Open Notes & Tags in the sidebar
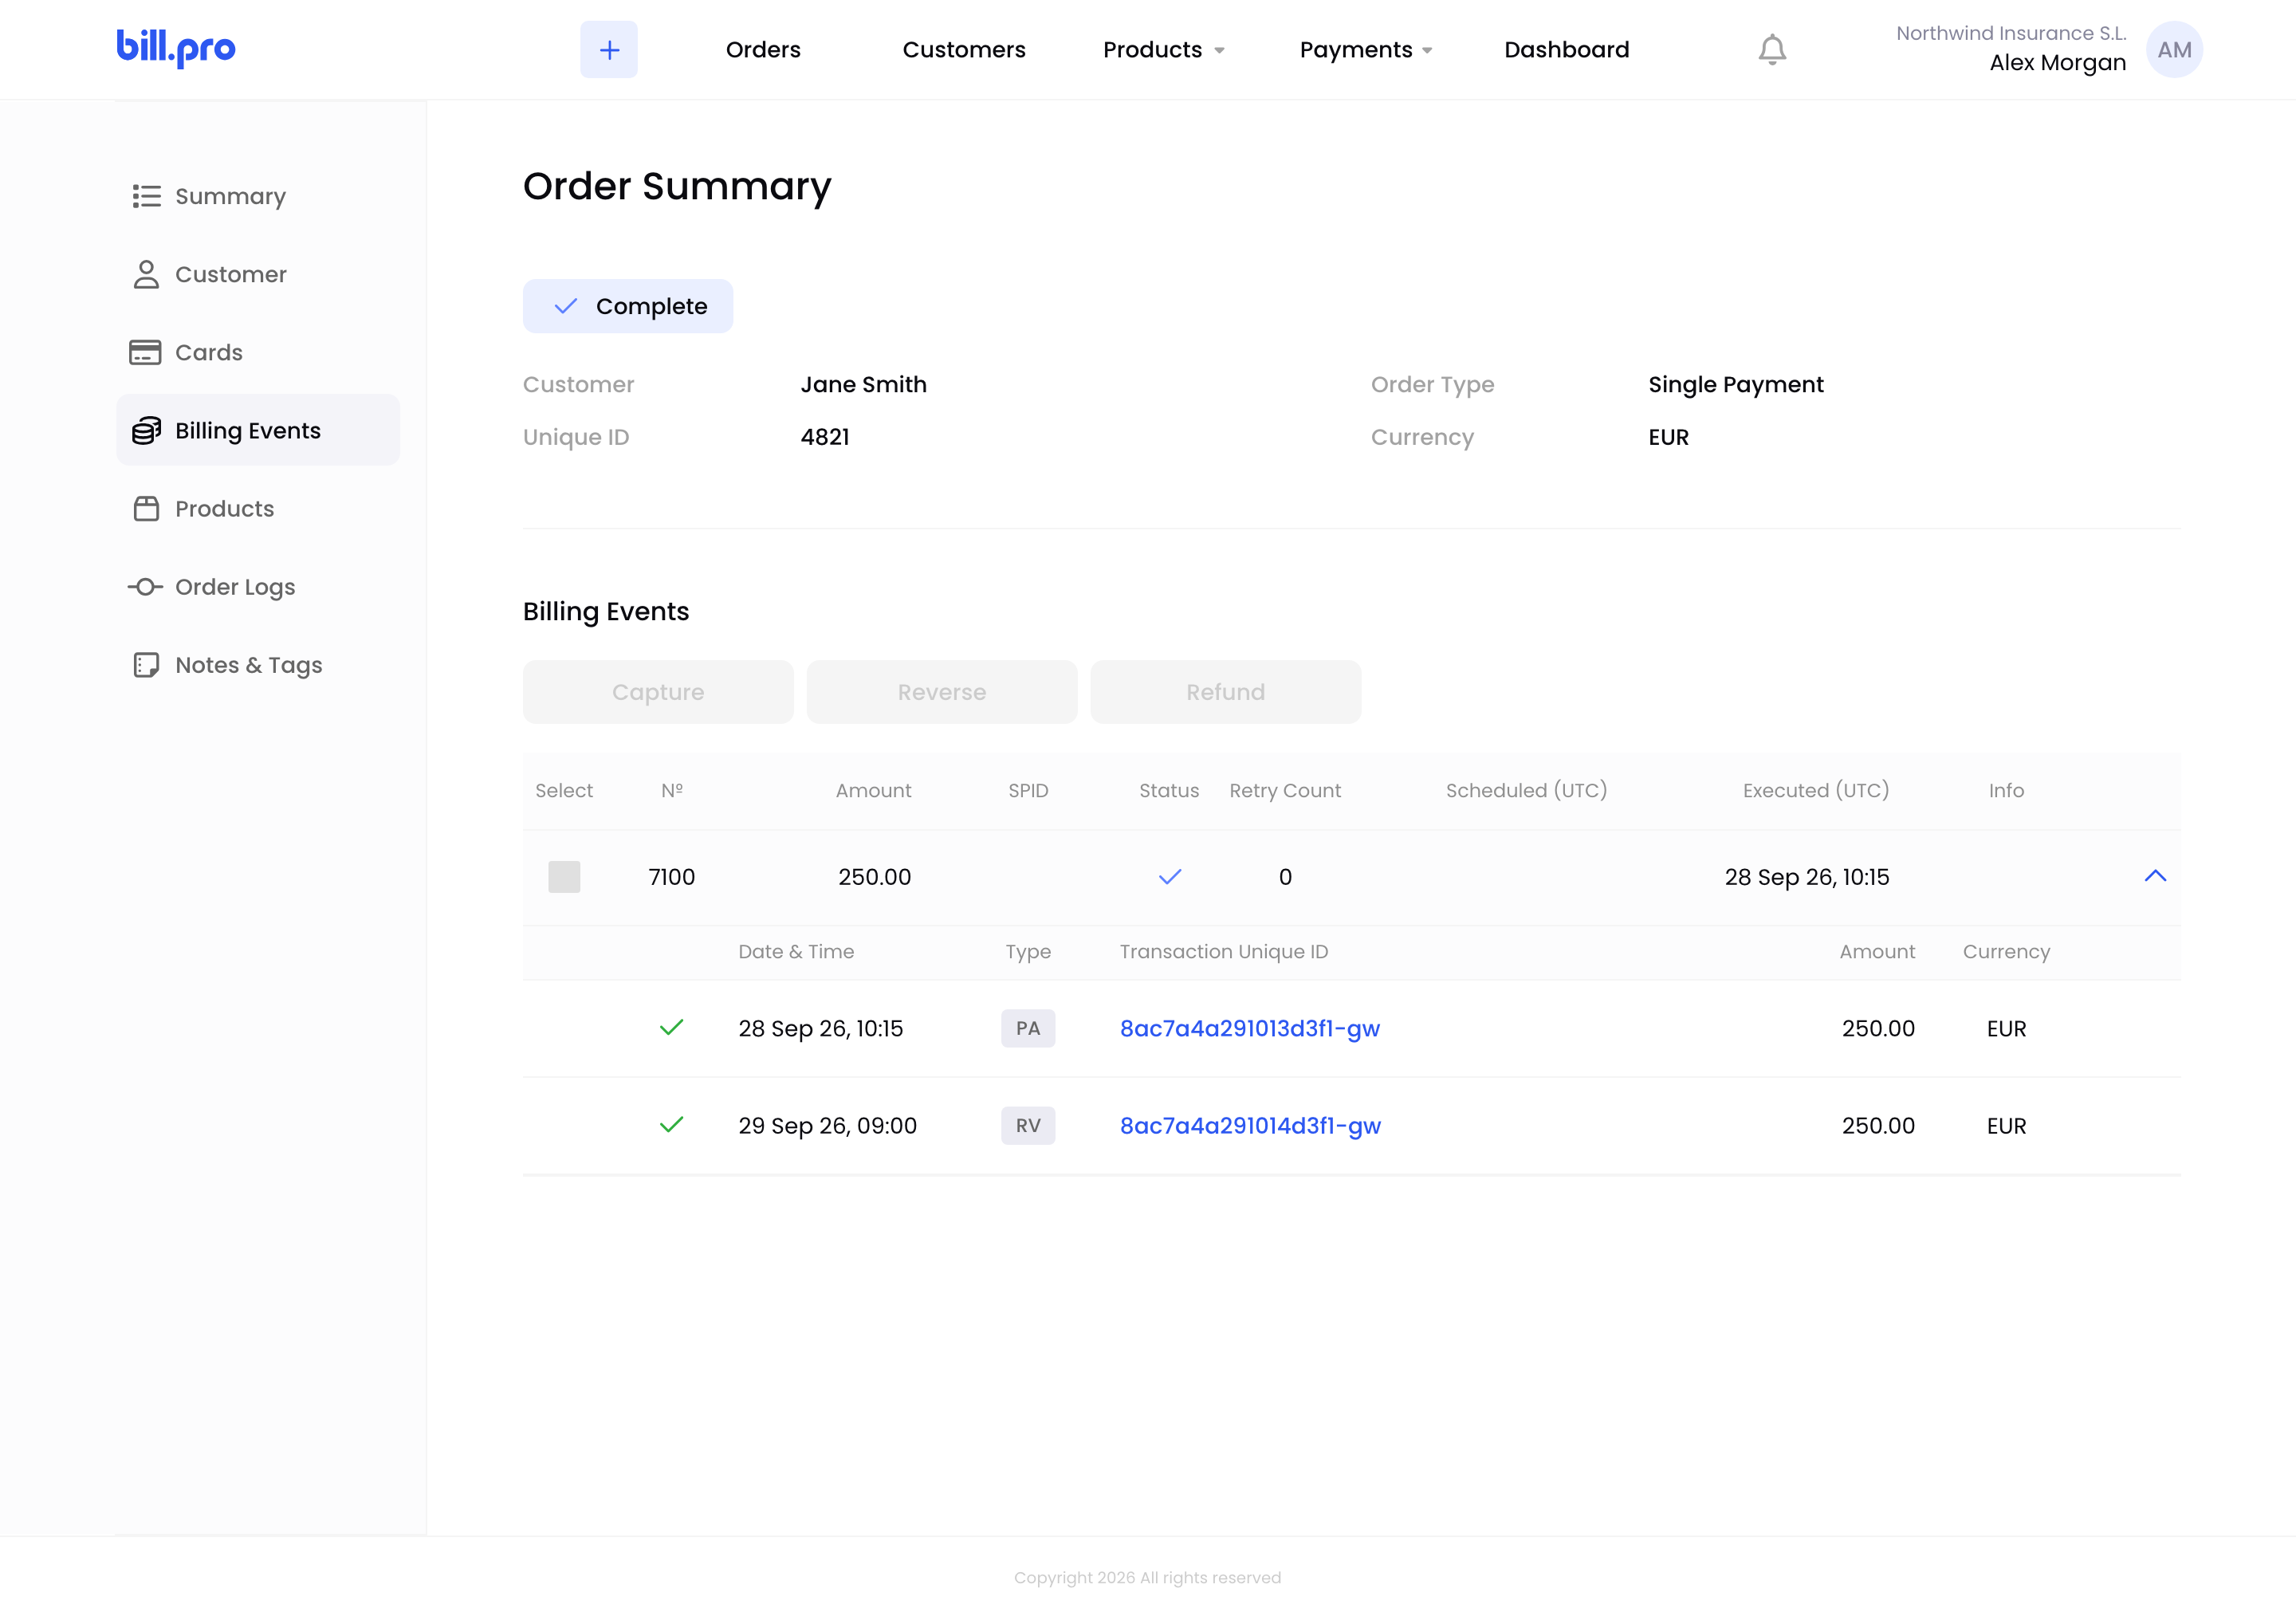The image size is (2296, 1612). coord(258,665)
